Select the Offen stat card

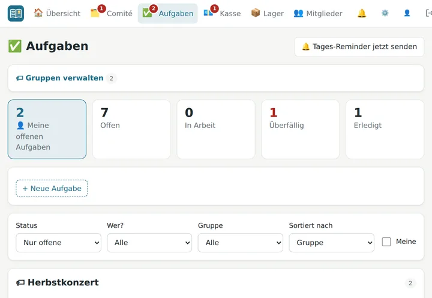point(131,129)
